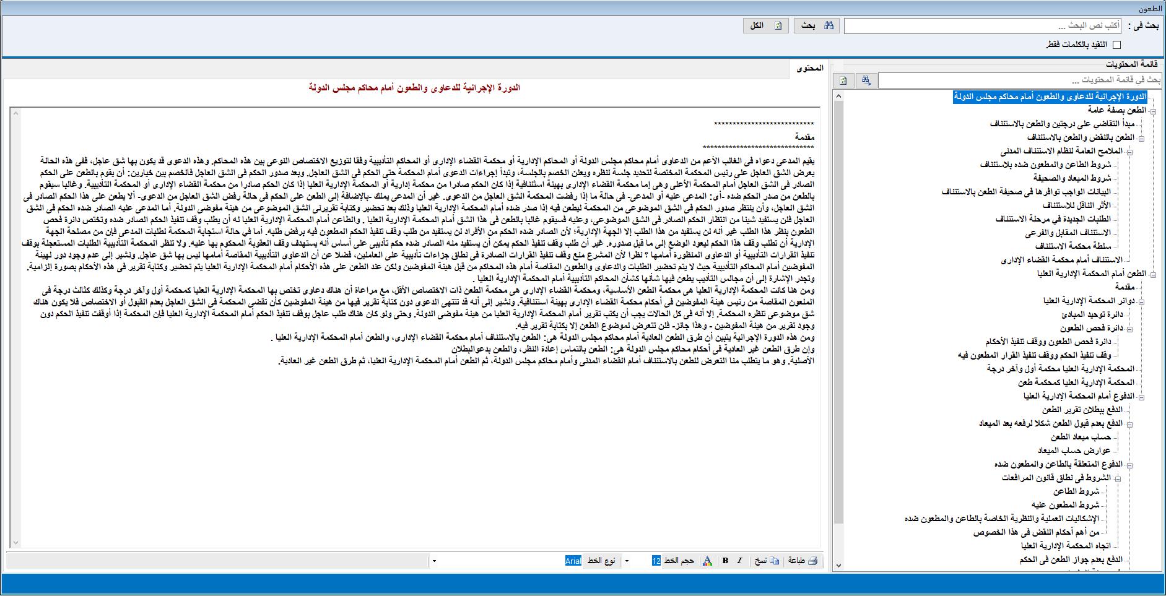This screenshot has height=596, width=1166.
Task: Select الاستئناف أمام محكمة القضاء الإدارى item
Action: tap(1062, 260)
